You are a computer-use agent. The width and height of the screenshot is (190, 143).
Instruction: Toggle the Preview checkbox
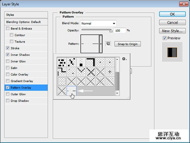[164, 38]
